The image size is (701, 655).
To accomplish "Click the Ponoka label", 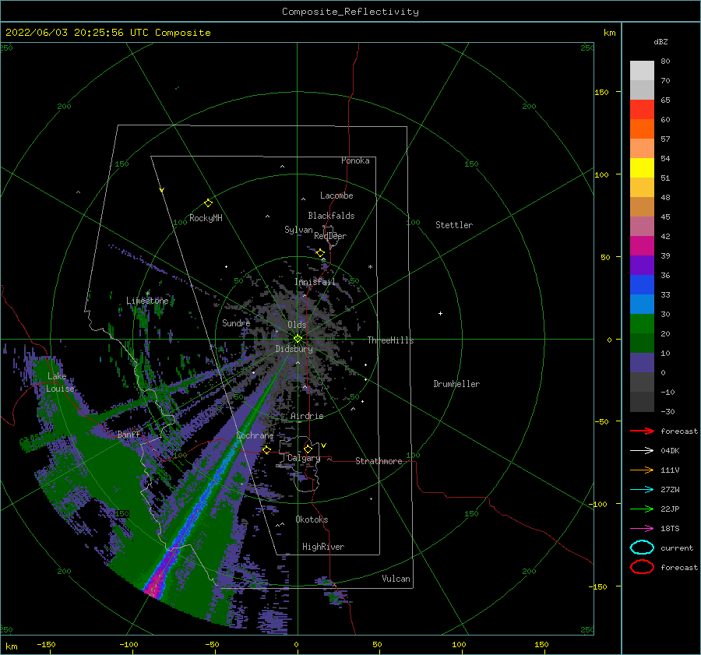I will [355, 160].
